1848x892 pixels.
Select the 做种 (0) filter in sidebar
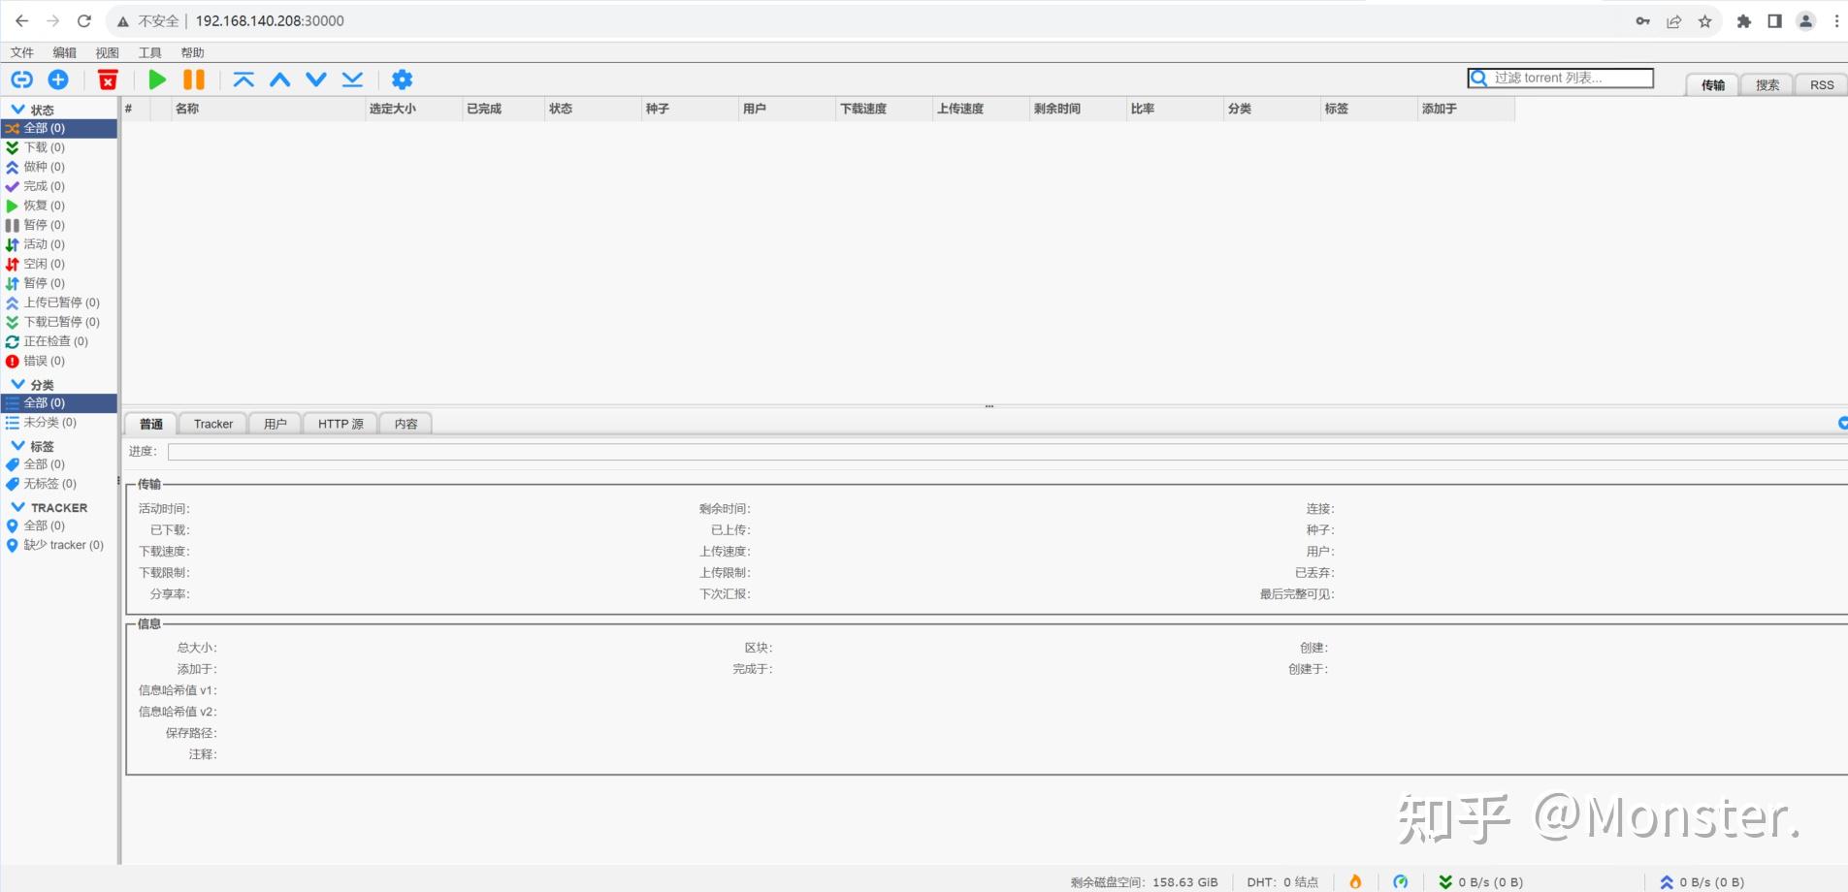click(43, 166)
